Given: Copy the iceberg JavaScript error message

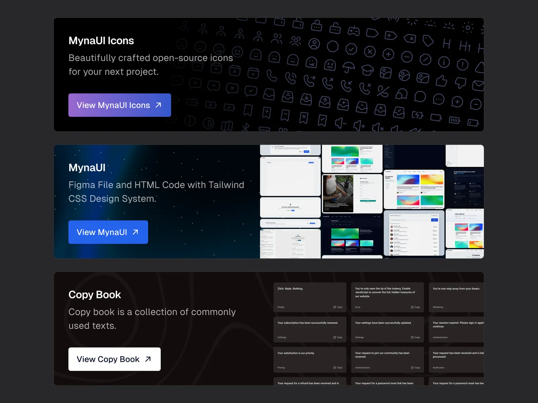Looking at the screenshot, I should point(415,307).
